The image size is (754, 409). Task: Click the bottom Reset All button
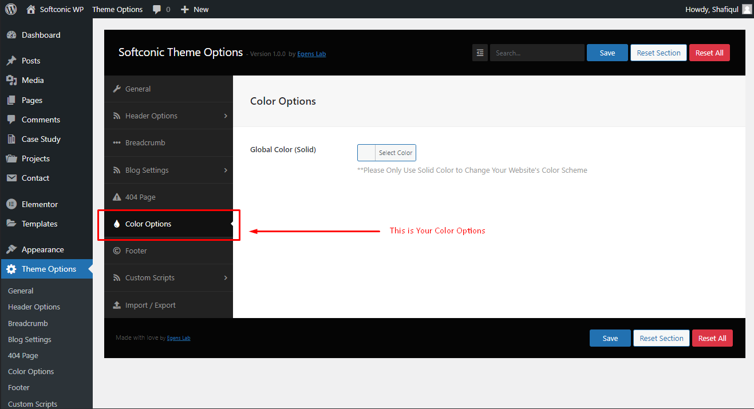[712, 338]
